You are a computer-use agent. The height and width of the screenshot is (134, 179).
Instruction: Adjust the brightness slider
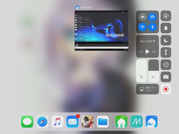pos(141,71)
